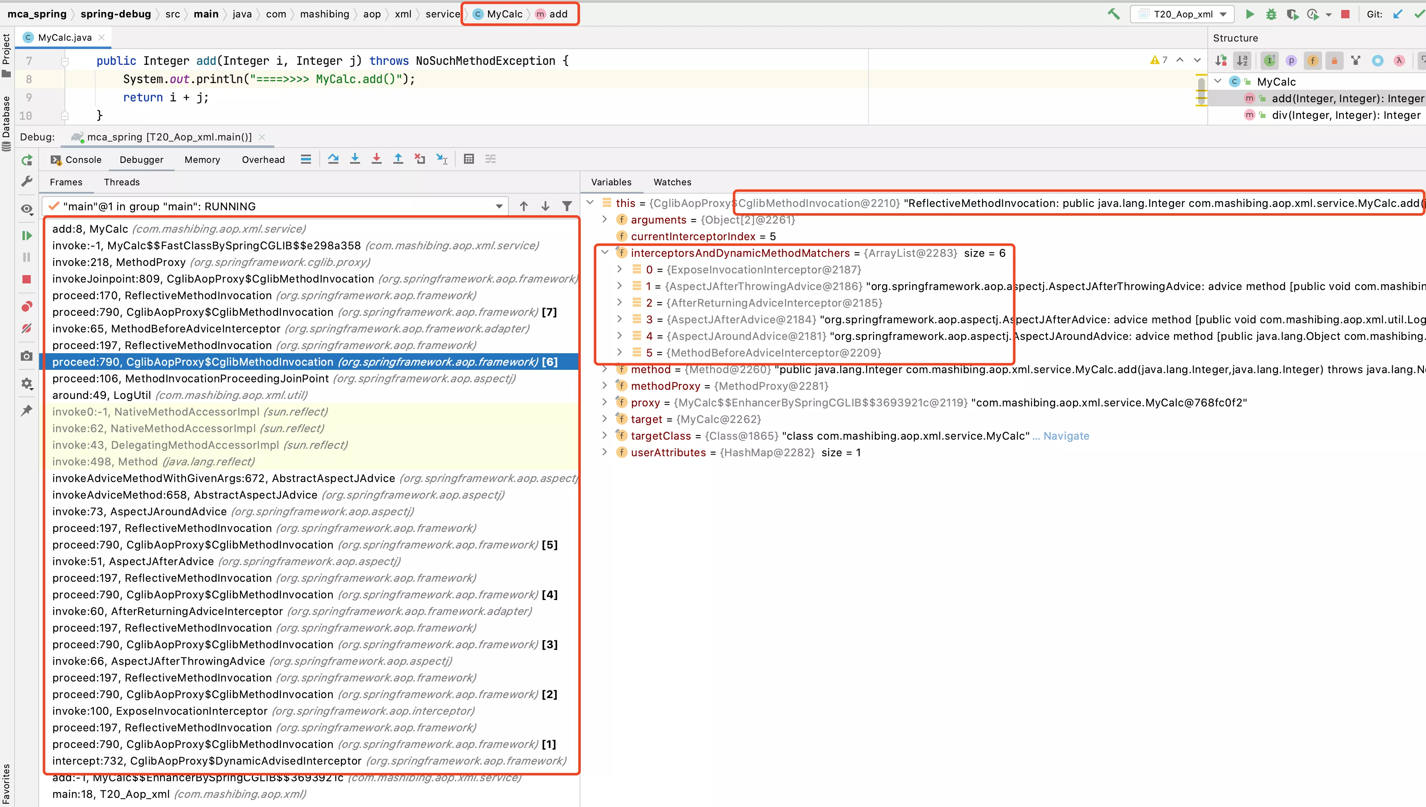1426x807 pixels.
Task: Force Step Into with the red down arrow
Action: [x=377, y=160]
